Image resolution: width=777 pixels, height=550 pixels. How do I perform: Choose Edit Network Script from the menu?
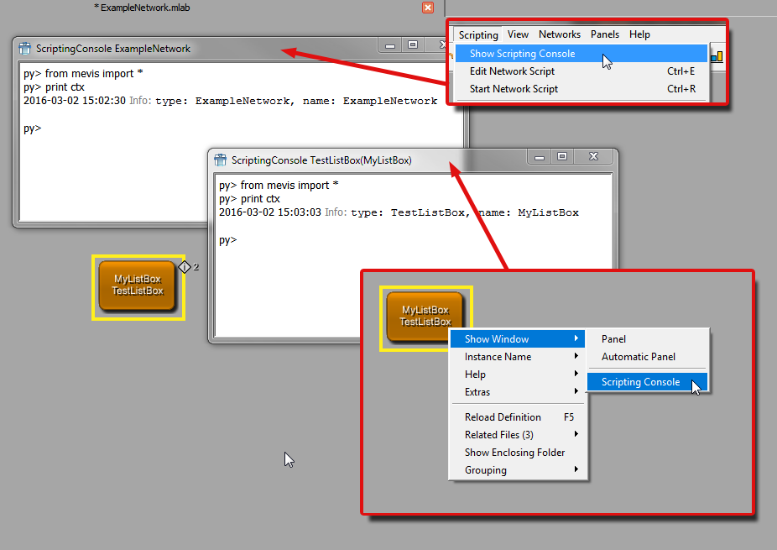pos(512,71)
